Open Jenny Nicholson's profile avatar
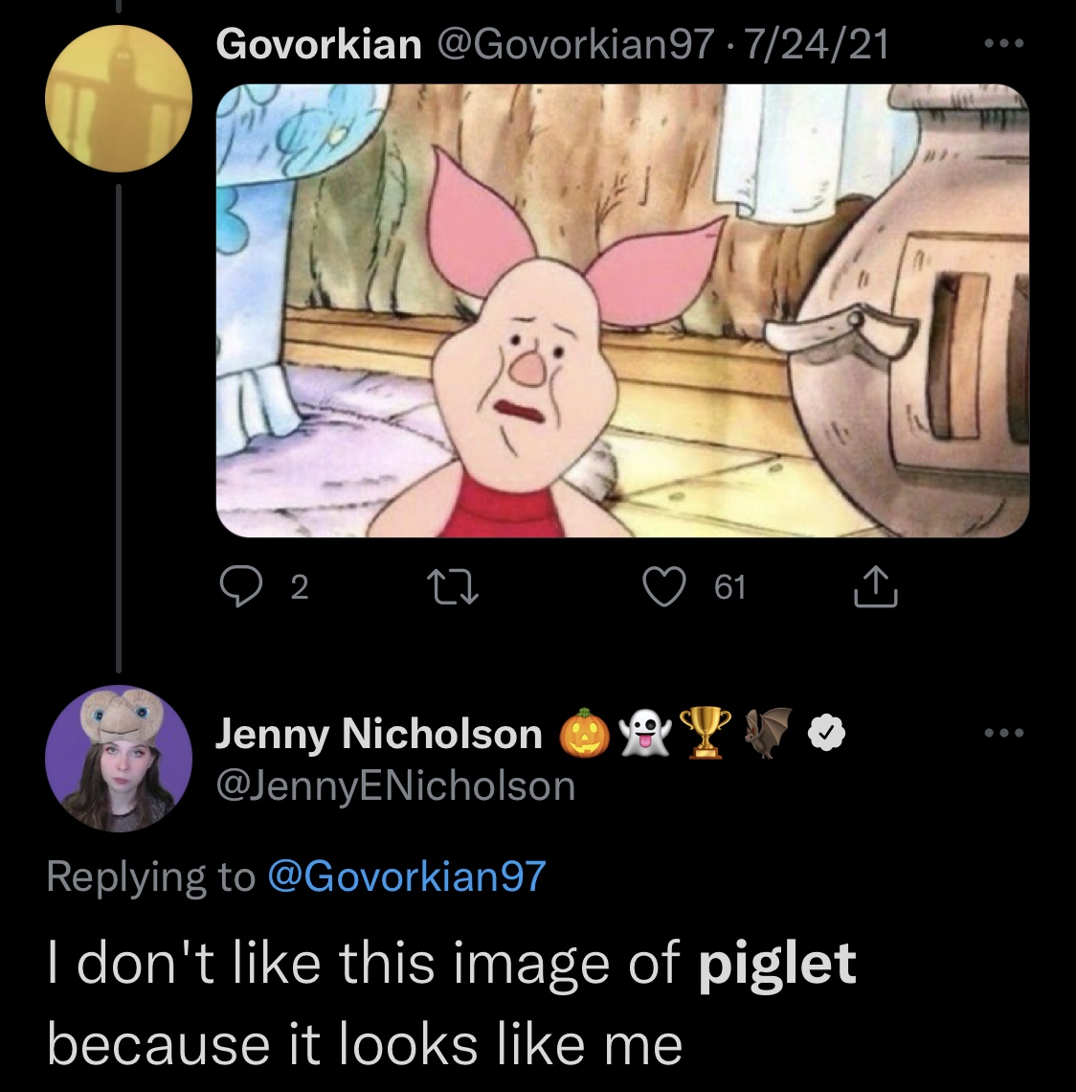 pos(119,757)
